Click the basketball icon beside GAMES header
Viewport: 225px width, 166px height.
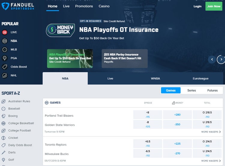click(46, 103)
